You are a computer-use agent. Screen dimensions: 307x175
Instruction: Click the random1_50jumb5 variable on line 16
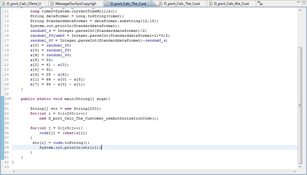(x=47, y=36)
